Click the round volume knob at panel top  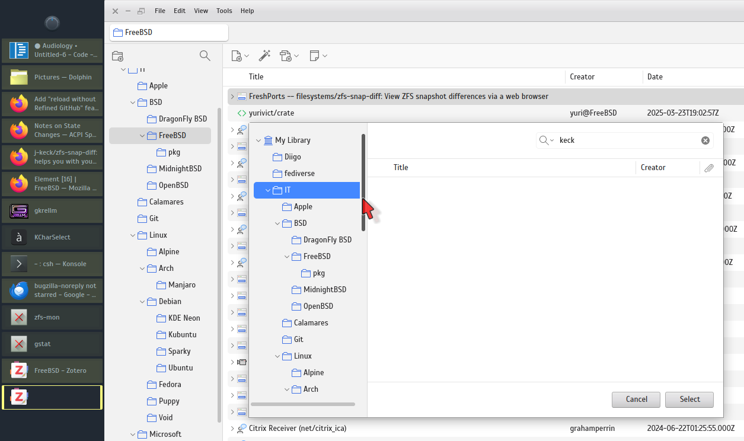[x=52, y=23]
